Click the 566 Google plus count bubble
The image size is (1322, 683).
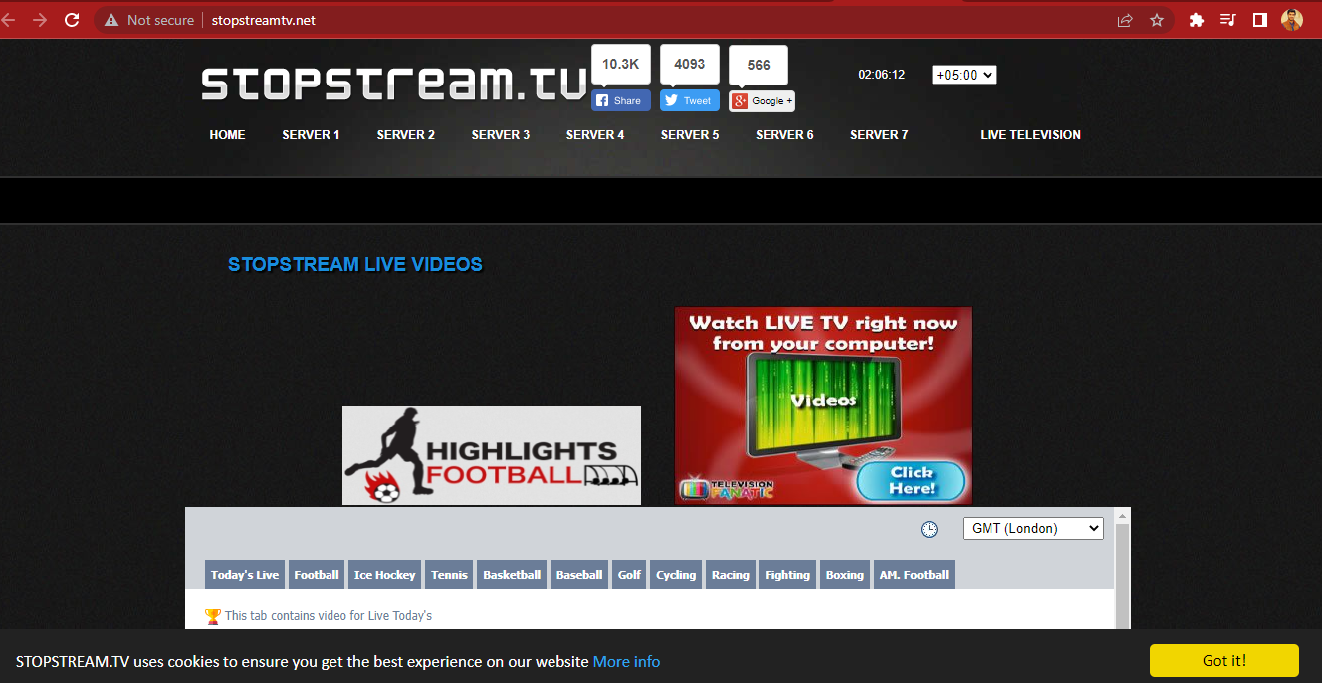point(759,65)
